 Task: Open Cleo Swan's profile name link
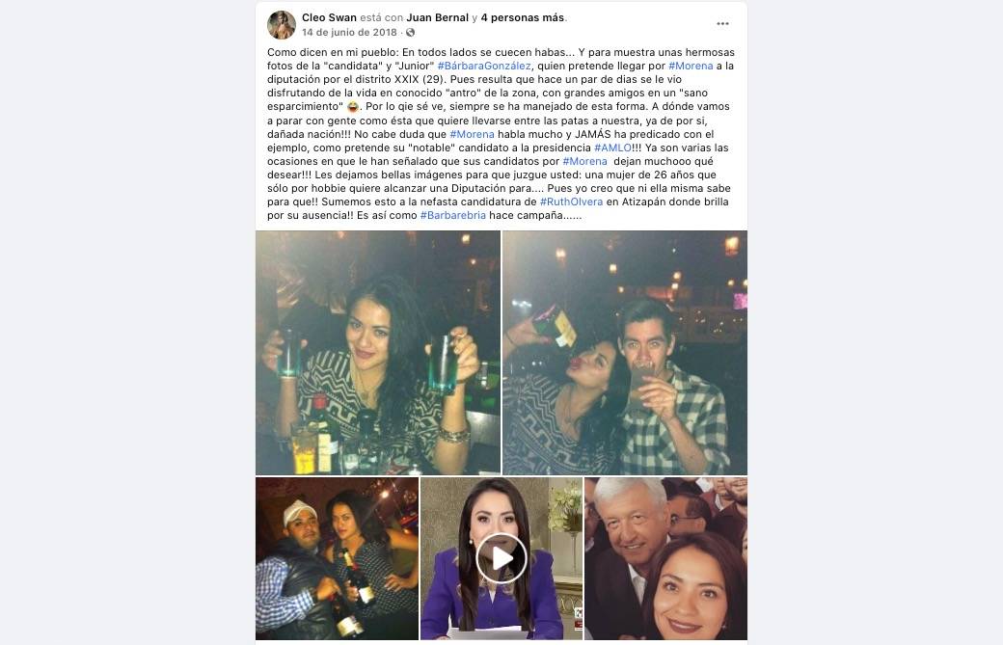tap(329, 18)
